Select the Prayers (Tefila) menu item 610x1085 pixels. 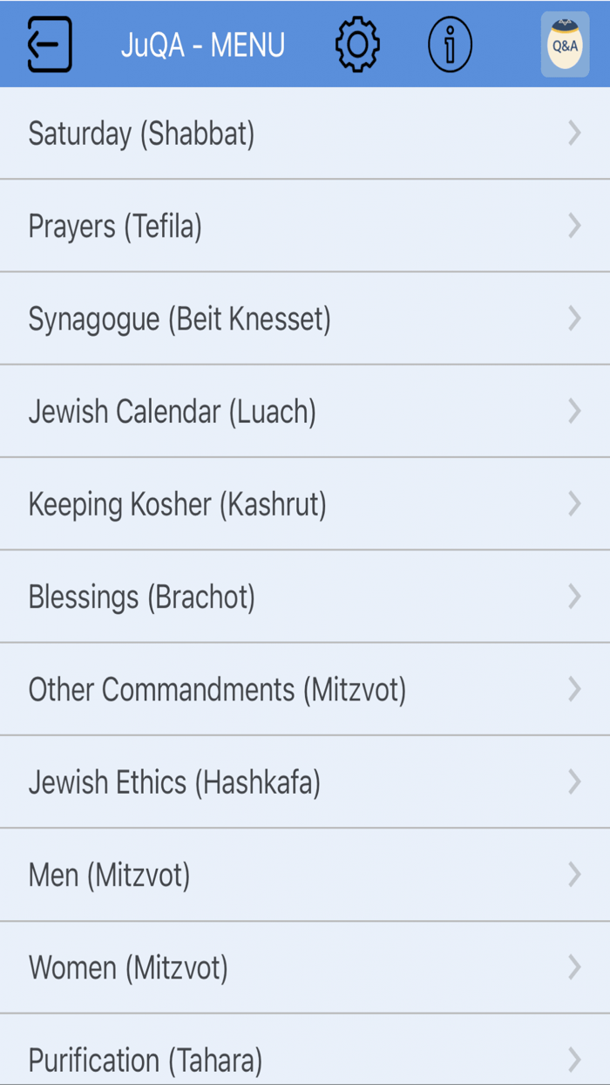(x=115, y=227)
